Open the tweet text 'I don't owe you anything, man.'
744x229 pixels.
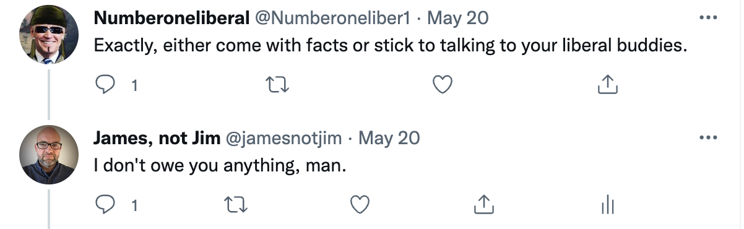tap(218, 166)
